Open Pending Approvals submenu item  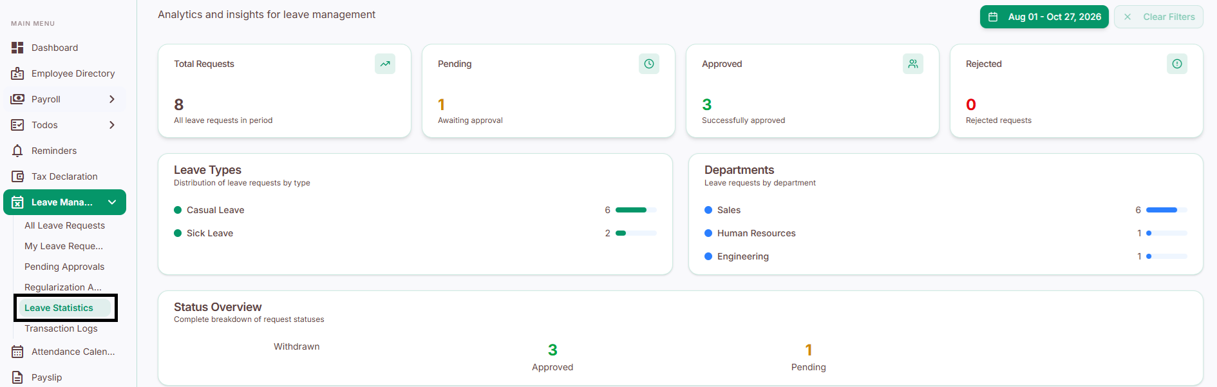click(x=64, y=267)
